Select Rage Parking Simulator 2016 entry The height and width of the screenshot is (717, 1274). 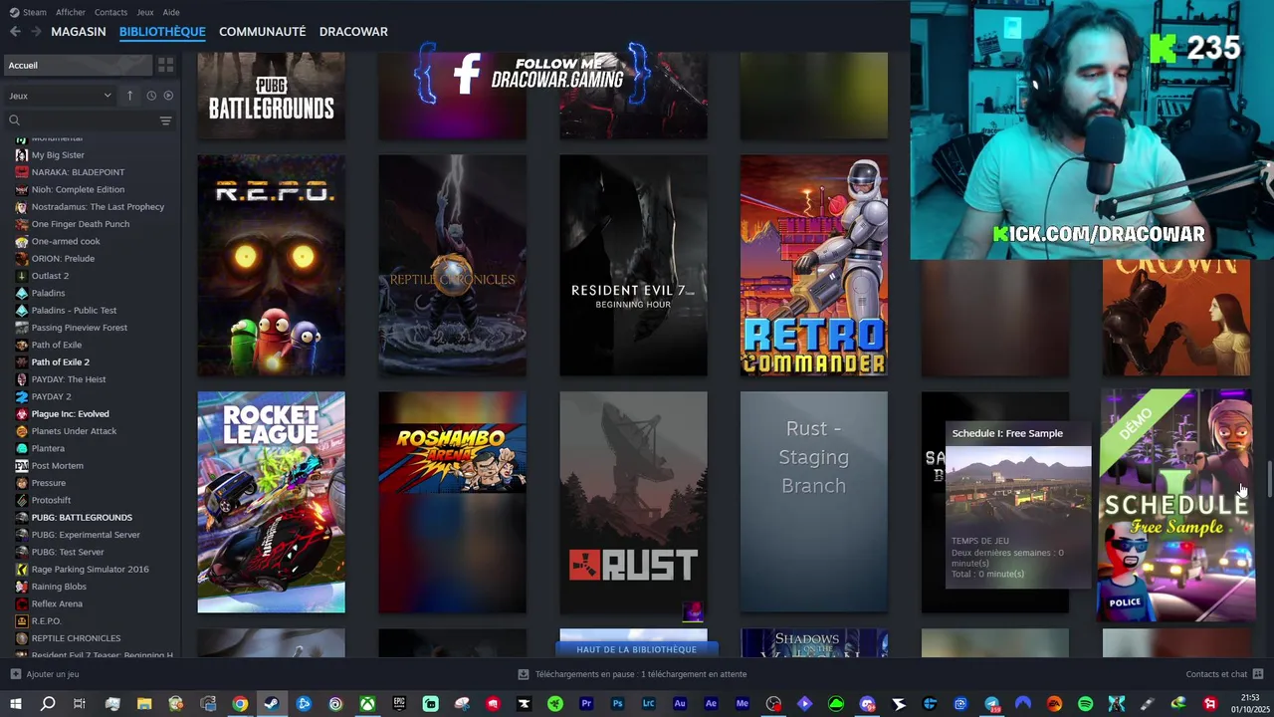[x=90, y=569]
